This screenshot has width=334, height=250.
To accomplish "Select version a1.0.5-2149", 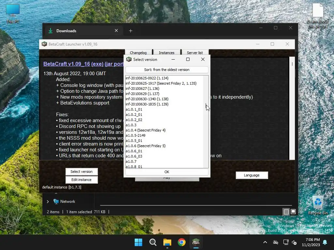I will (x=164, y=135).
